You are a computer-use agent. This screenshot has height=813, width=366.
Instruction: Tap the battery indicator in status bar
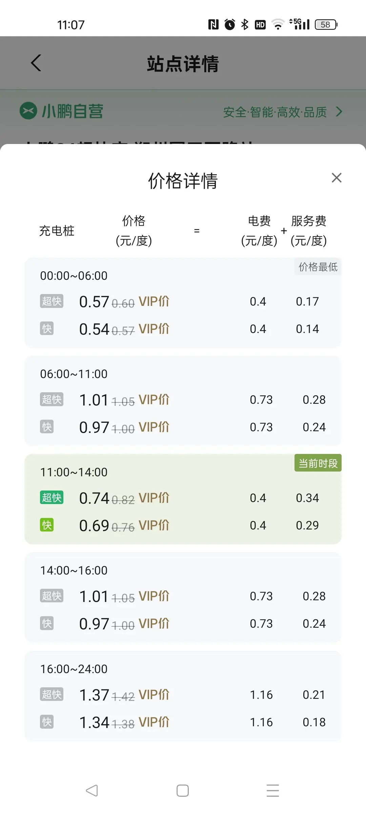326,24
